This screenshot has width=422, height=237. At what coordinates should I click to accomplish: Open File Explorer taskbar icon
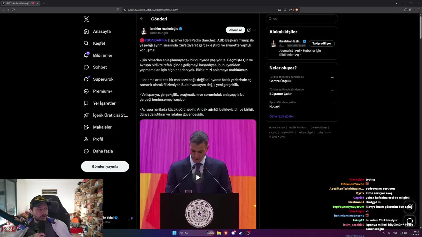tap(219, 233)
